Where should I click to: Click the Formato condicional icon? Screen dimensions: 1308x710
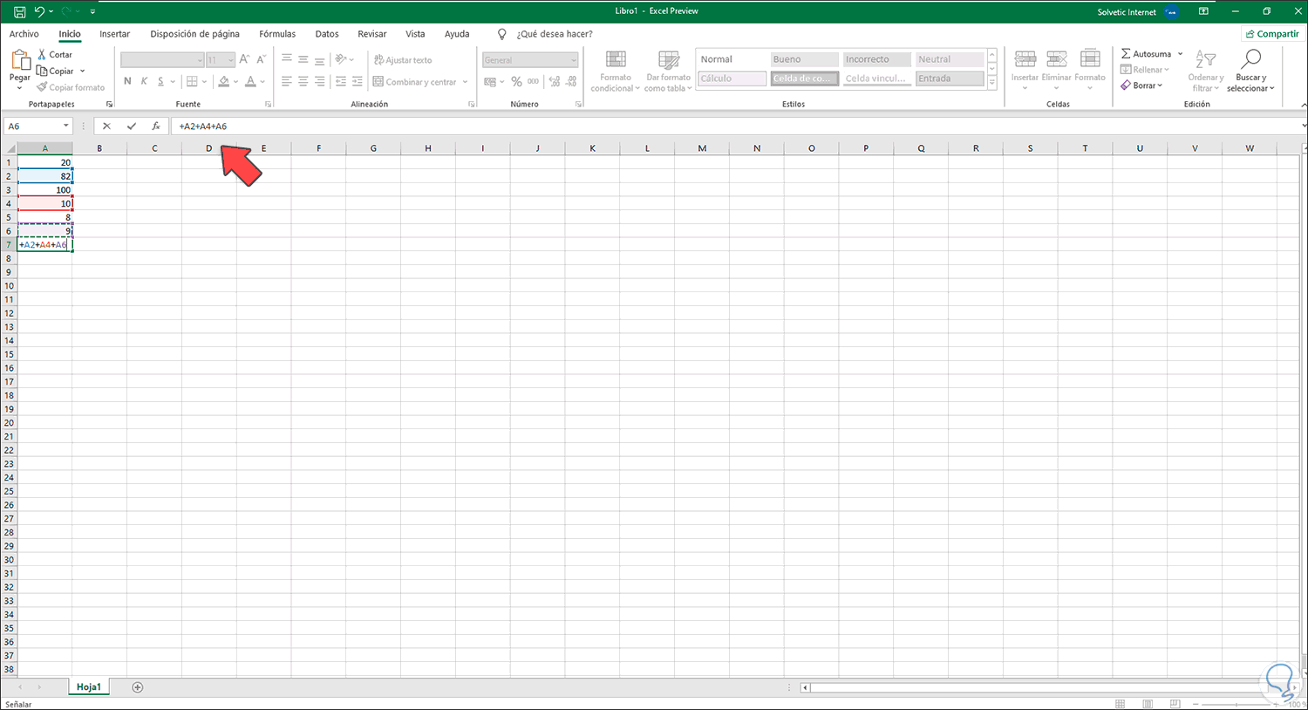pos(616,59)
